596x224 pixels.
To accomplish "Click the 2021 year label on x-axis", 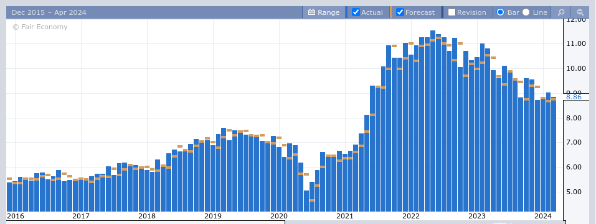I will coord(345,216).
